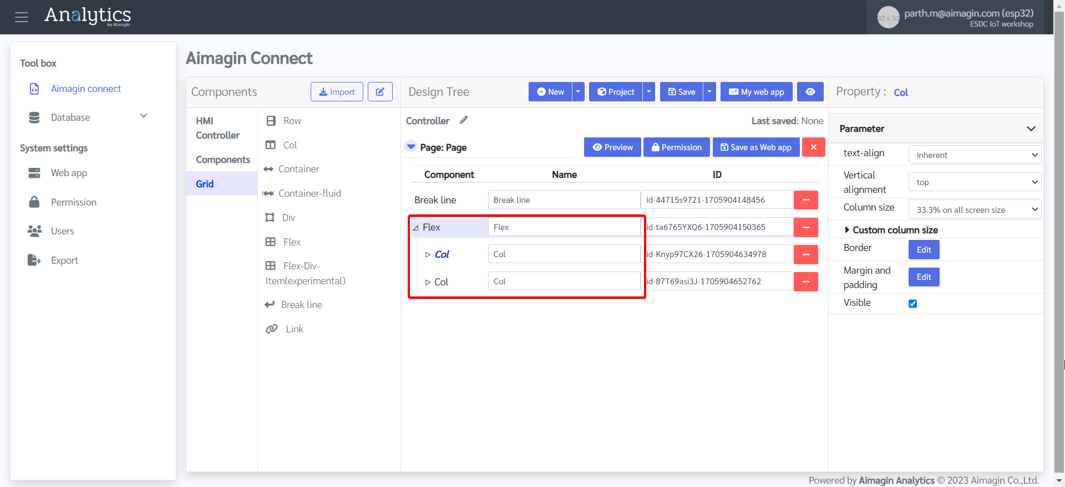Collapse the Flex tree node
This screenshot has width=1065, height=487.
coord(415,228)
